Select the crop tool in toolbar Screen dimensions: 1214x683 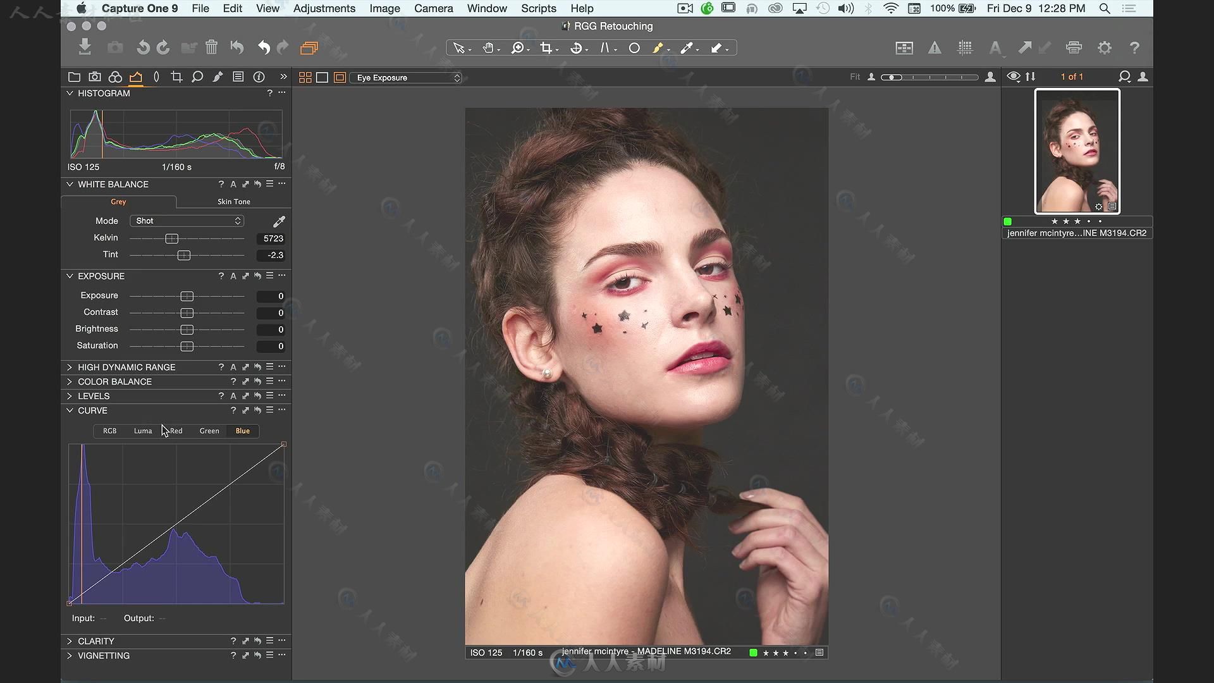[547, 47]
